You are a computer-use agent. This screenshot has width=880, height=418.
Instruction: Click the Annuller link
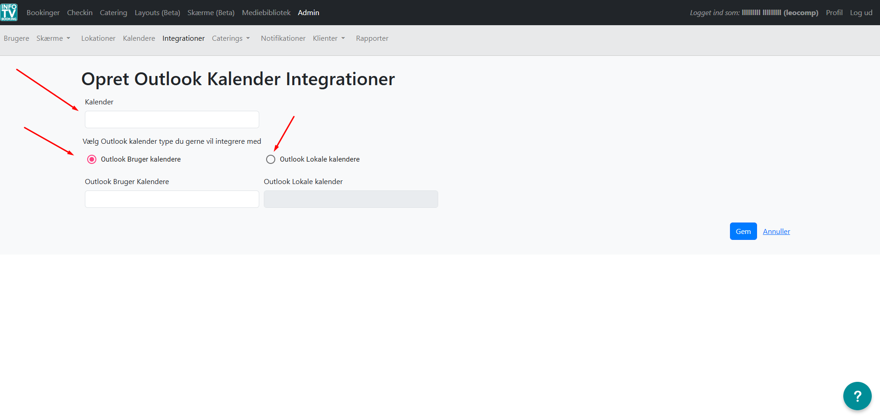[x=776, y=232]
